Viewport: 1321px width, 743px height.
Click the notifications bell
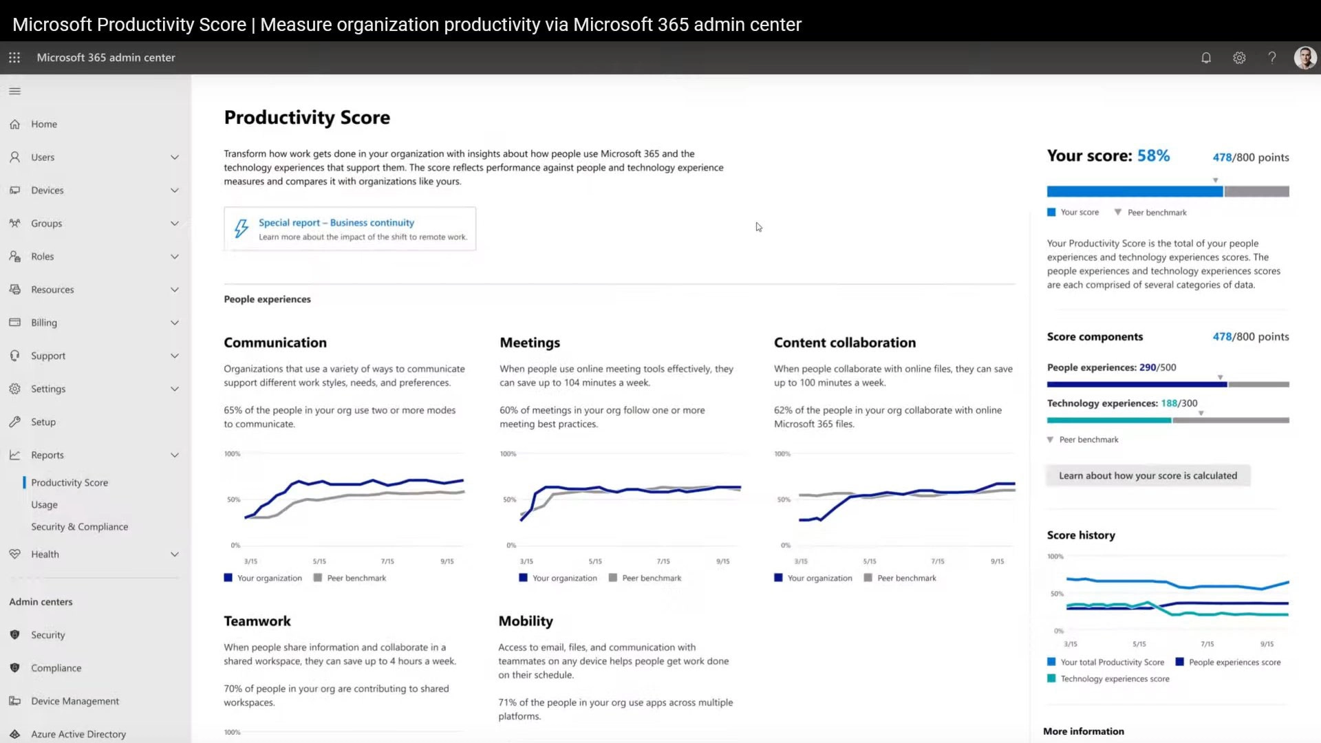(x=1206, y=57)
